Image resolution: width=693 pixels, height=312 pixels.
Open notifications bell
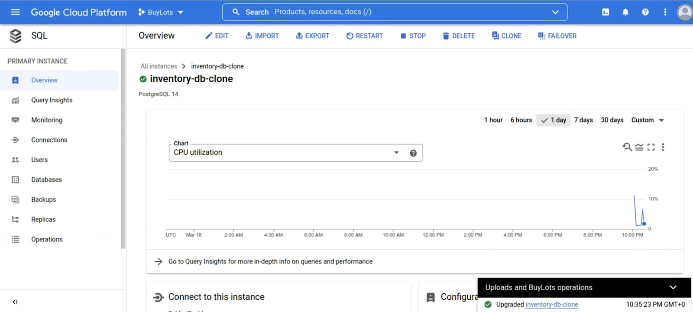(x=625, y=12)
